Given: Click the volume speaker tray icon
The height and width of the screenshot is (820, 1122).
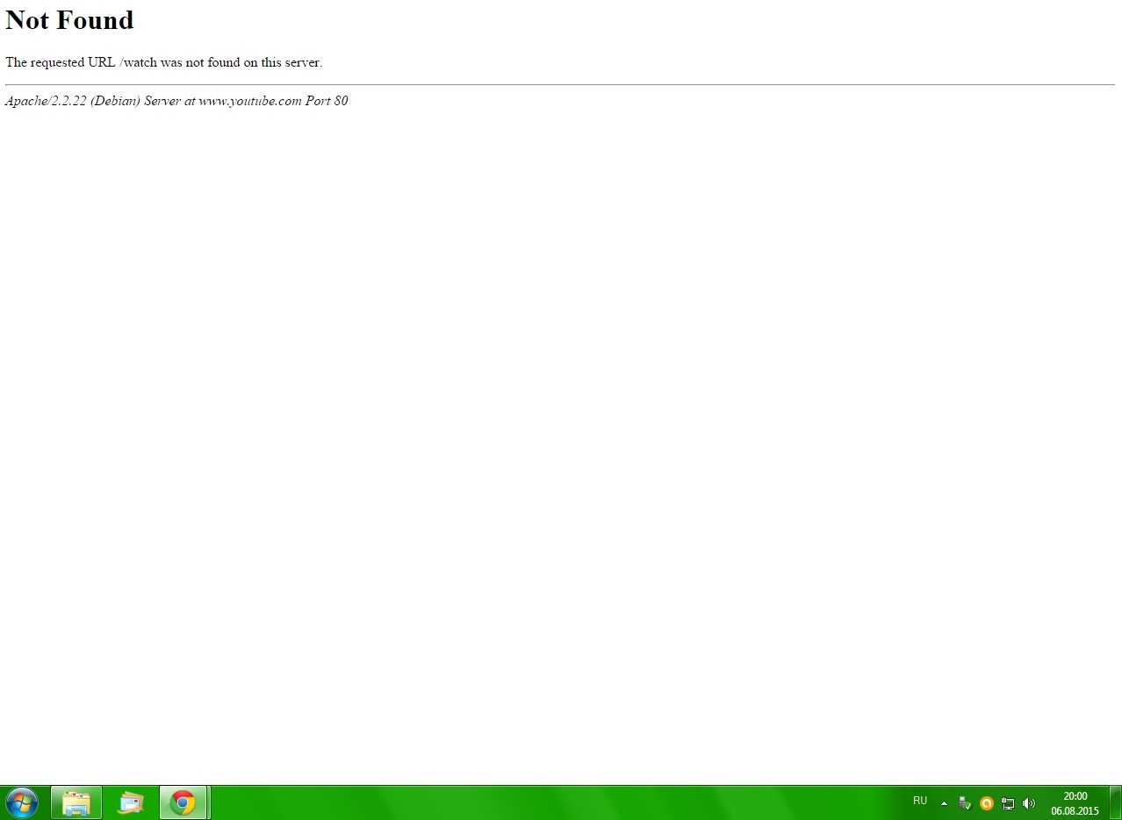Looking at the screenshot, I should point(1029,802).
